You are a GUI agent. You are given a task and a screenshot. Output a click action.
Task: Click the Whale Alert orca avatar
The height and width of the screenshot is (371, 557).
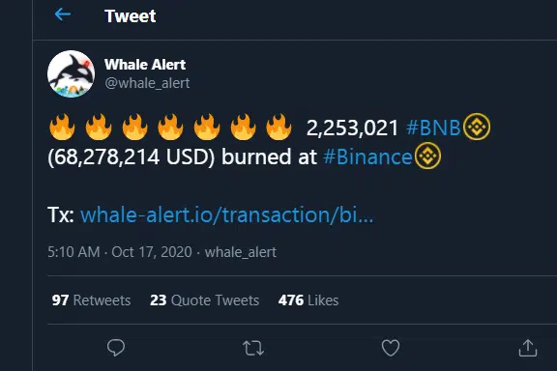click(x=71, y=73)
